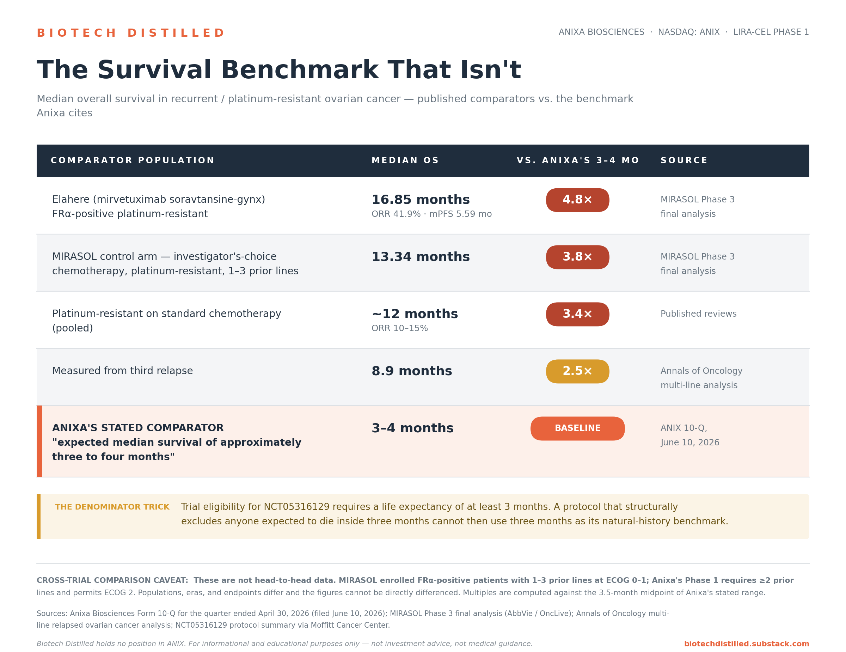Select the Median OS column header
Viewport: 846px width, 652px height.
[x=405, y=160]
